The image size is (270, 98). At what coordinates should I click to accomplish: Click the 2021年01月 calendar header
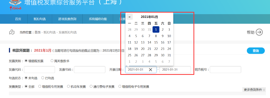(x=149, y=17)
